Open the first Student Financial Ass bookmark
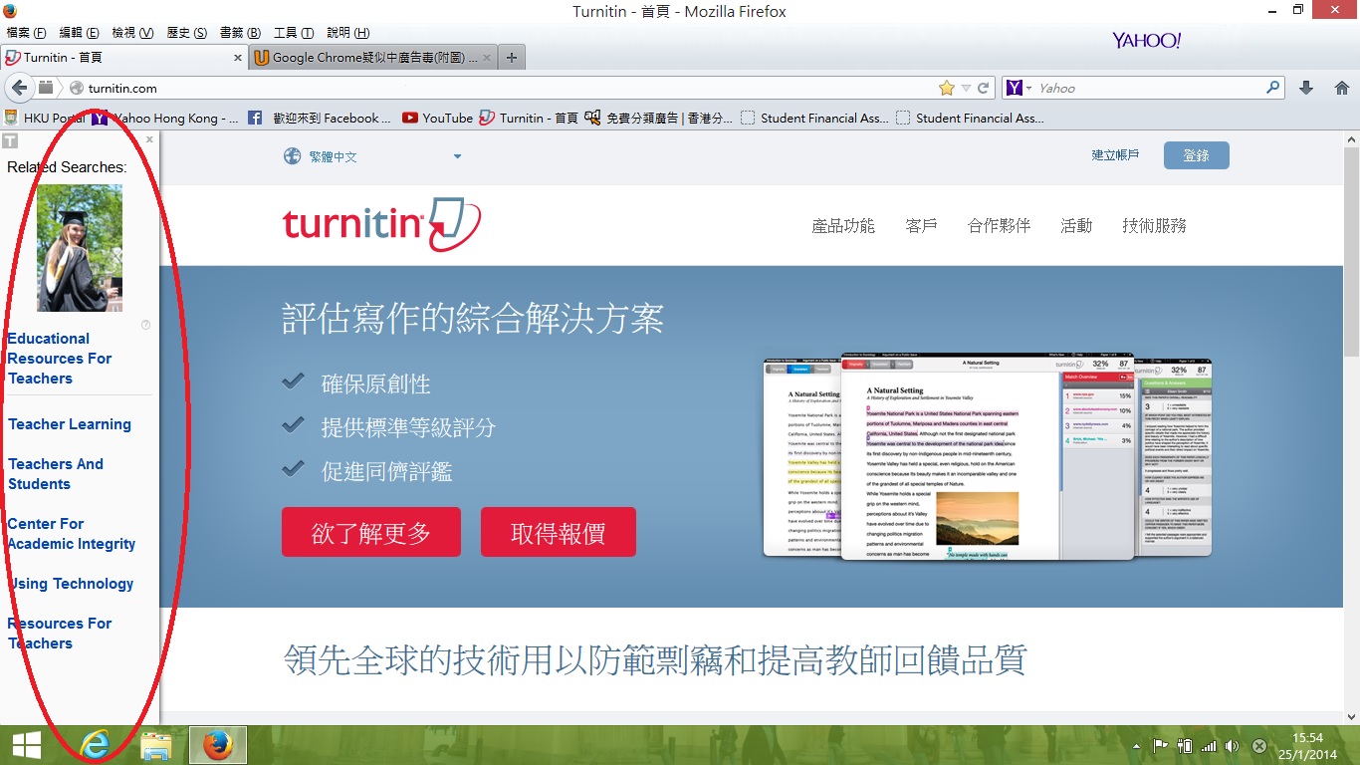Screen dimensions: 1360x765 (814, 118)
